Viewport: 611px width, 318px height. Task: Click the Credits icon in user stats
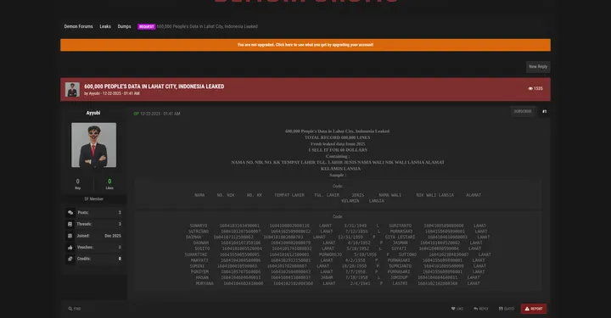[x=70, y=259]
